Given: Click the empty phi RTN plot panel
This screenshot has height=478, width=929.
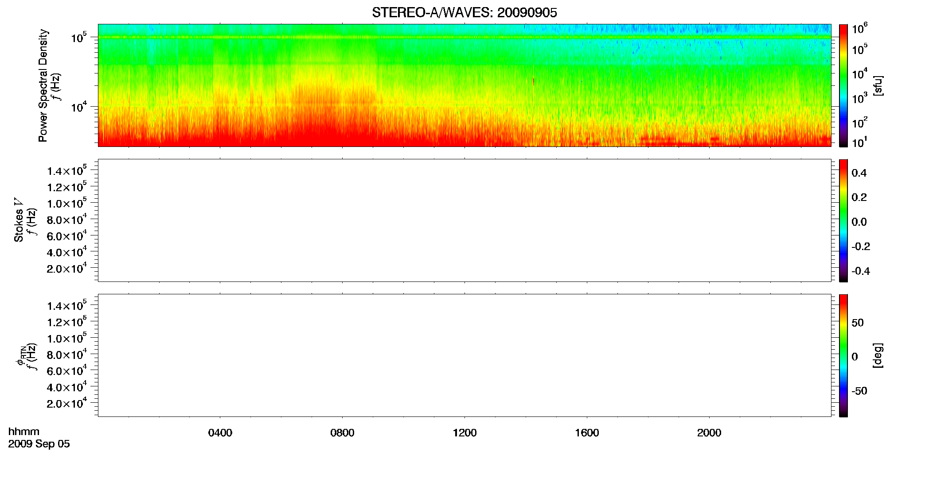Looking at the screenshot, I should [464, 355].
